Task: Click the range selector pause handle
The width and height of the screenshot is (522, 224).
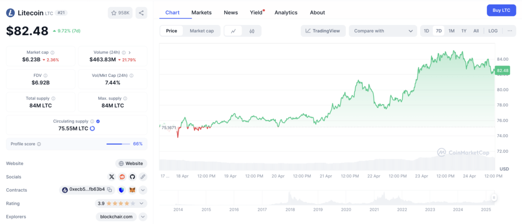Action: click(494, 198)
